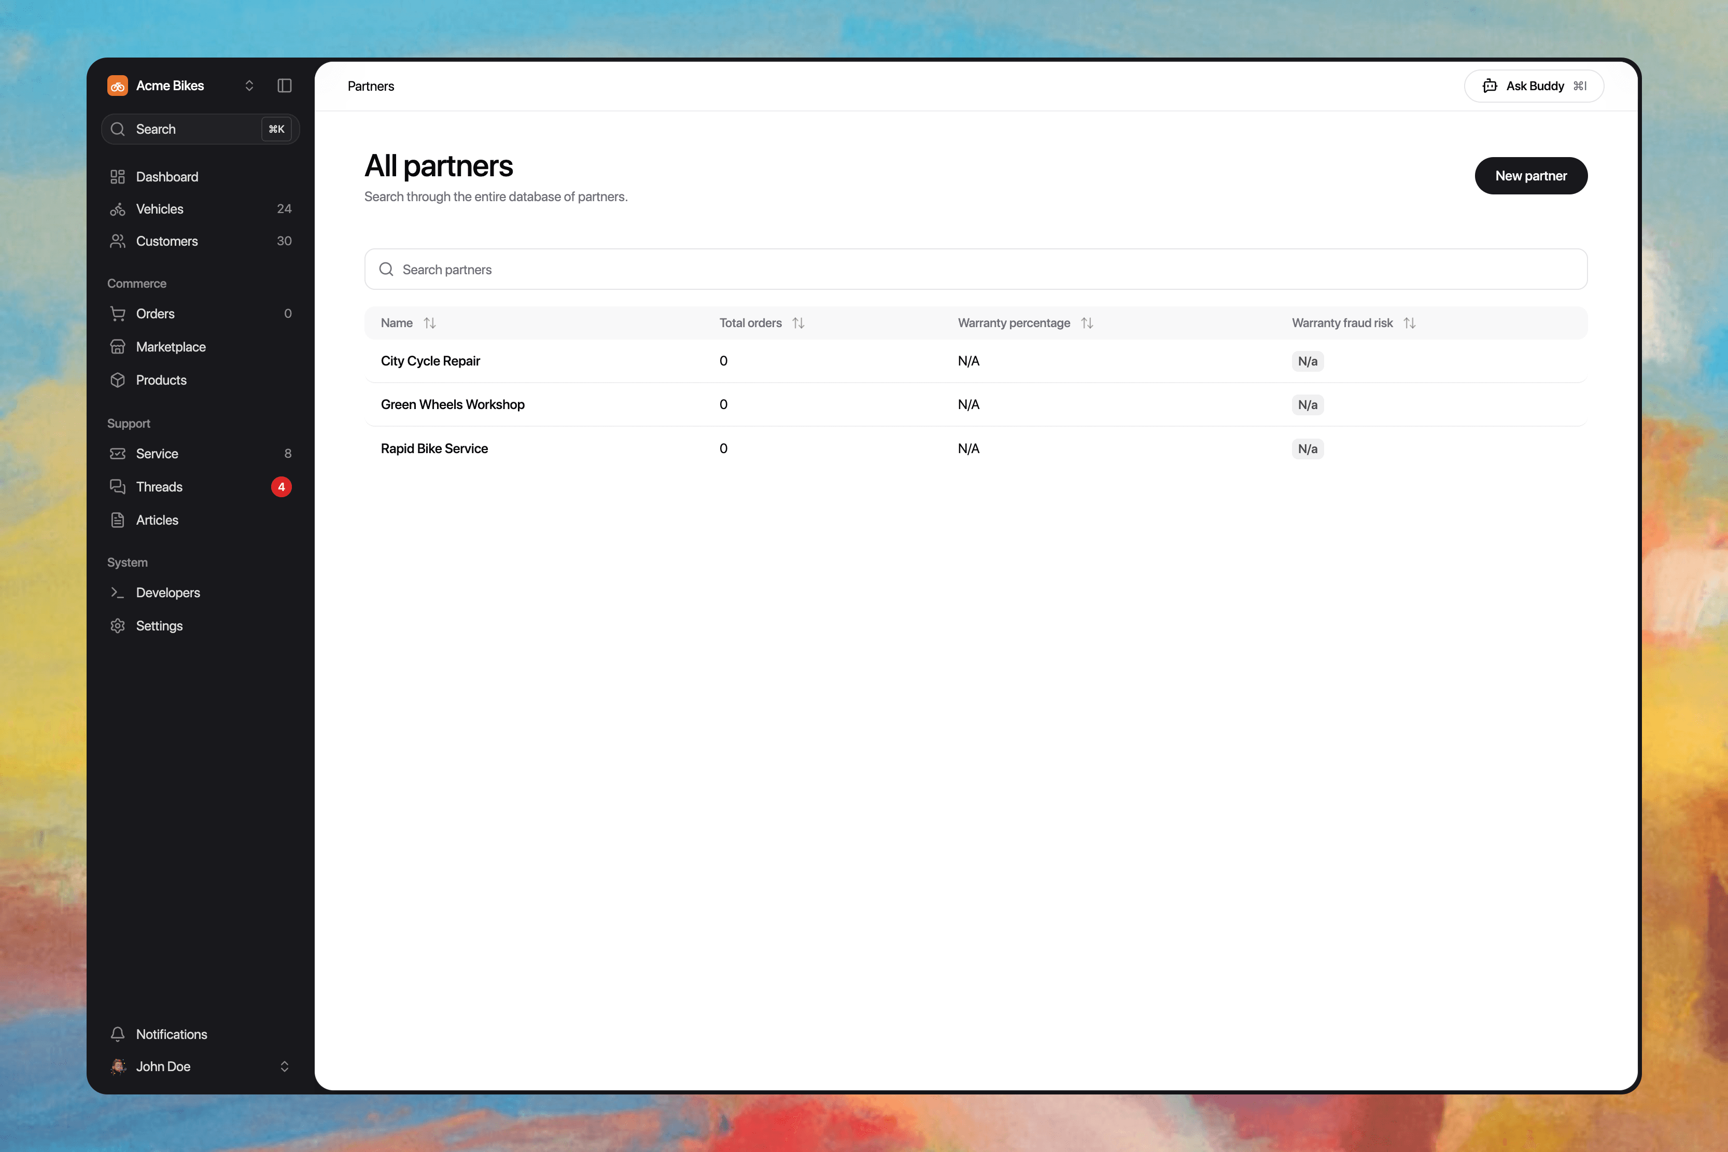Click N/A warranty percentage for Green Wheels Workshop
Image resolution: width=1728 pixels, height=1152 pixels.
[x=968, y=404]
